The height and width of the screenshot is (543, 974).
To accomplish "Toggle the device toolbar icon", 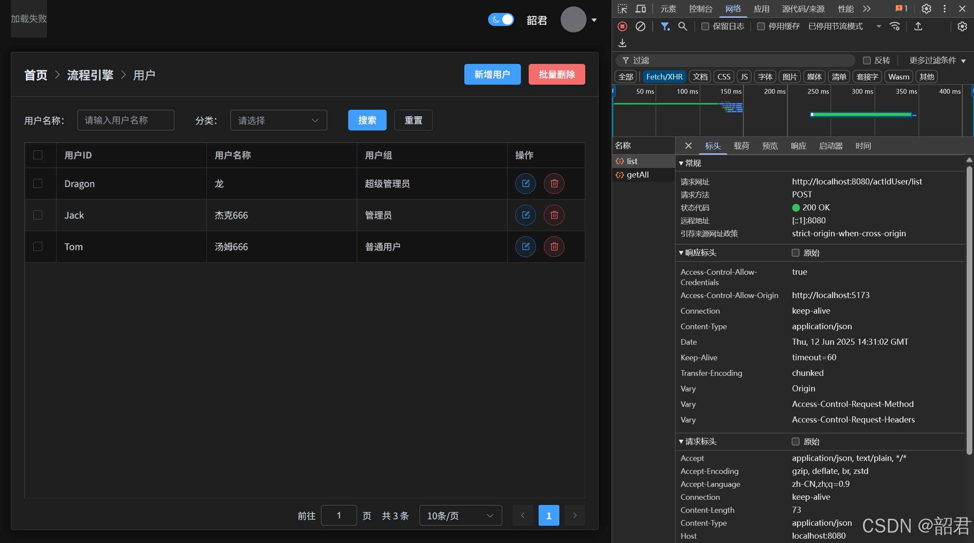I will pos(641,9).
